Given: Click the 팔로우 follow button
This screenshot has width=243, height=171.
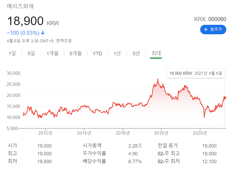Looking at the screenshot, I should pos(213,29).
